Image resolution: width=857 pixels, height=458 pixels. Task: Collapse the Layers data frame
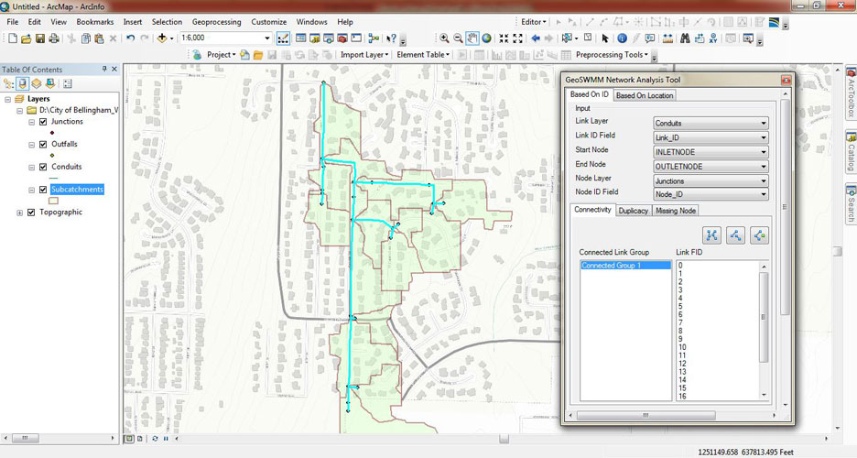(x=7, y=100)
